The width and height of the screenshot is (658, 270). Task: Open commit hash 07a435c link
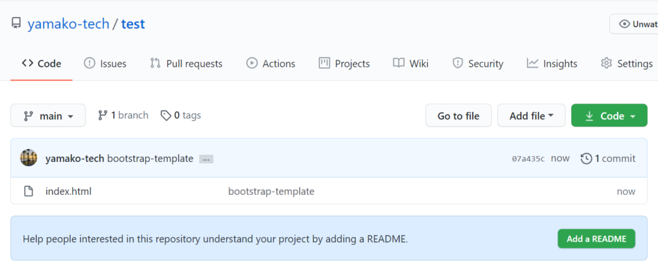[528, 159]
